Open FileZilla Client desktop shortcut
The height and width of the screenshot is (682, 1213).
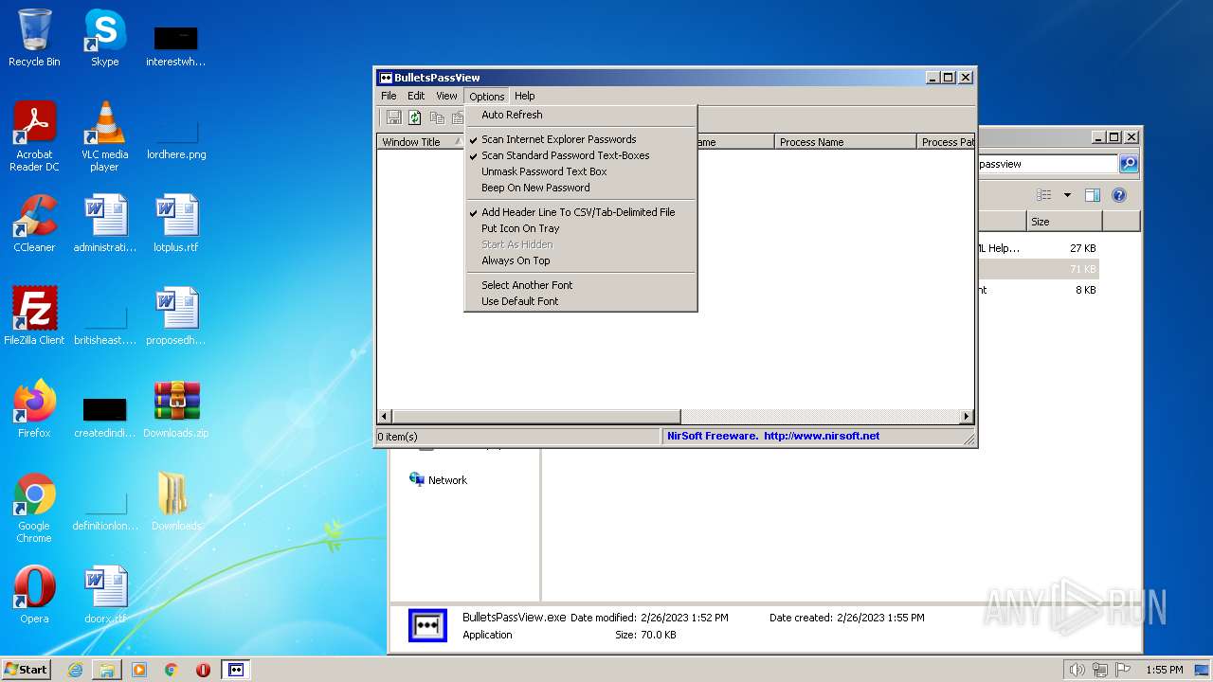tap(34, 316)
